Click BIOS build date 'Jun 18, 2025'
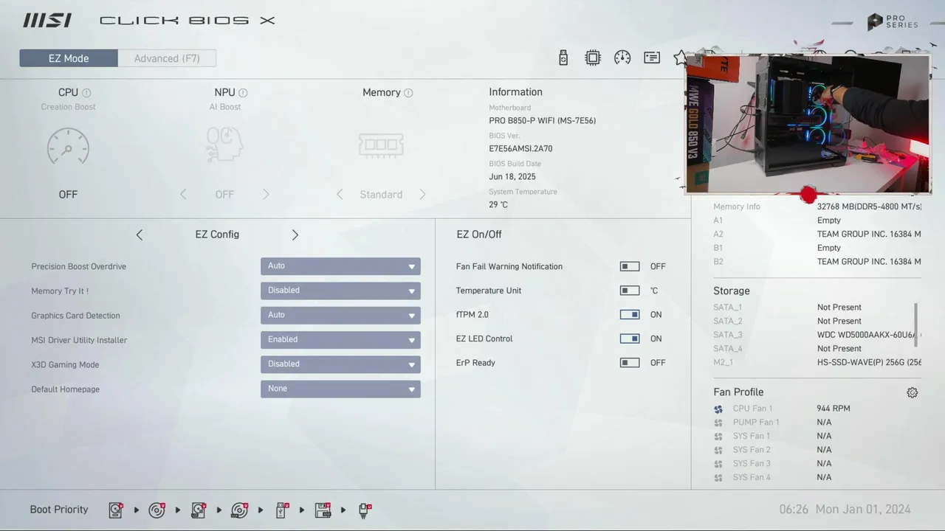This screenshot has height=531, width=945. click(512, 177)
